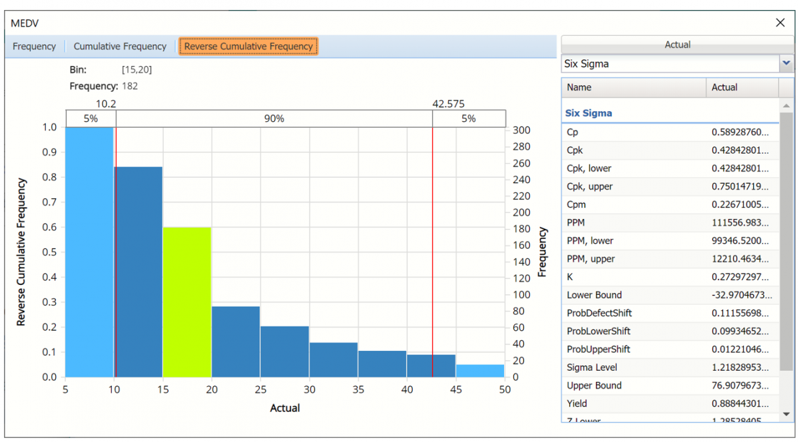Switch to the Frequency tab
This screenshot has height=442, width=799.
pyautogui.click(x=34, y=47)
